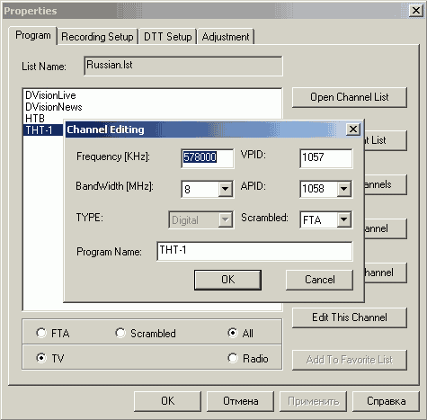Open the DTT Setup tab
The width and height of the screenshot is (427, 420).
click(x=167, y=37)
